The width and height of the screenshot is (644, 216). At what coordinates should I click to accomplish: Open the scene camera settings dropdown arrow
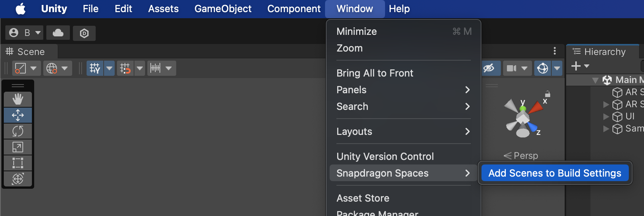524,68
